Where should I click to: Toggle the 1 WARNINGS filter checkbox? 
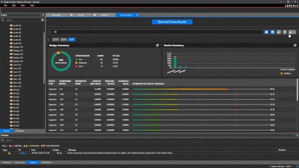24,146
